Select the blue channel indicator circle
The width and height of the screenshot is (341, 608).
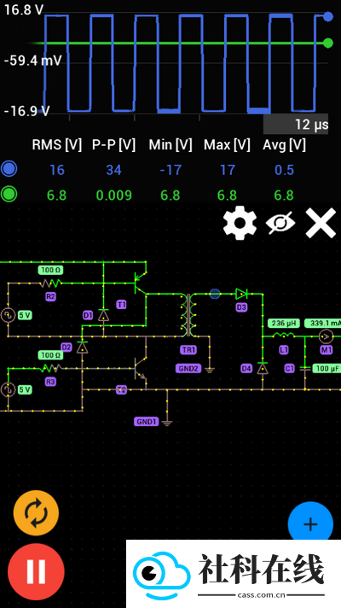click(x=9, y=169)
